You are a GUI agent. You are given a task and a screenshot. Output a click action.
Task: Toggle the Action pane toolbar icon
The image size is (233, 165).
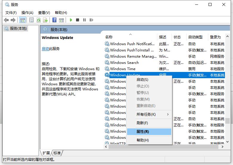(x=61, y=20)
